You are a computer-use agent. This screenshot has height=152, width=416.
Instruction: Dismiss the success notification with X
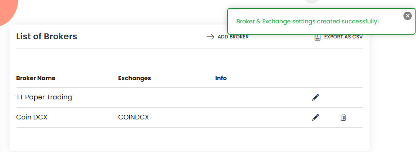click(x=408, y=16)
